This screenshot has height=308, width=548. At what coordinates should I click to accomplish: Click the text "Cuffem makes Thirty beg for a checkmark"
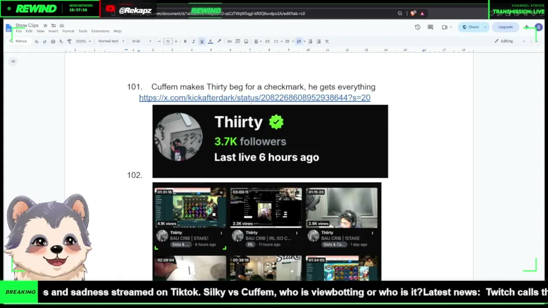click(x=228, y=87)
